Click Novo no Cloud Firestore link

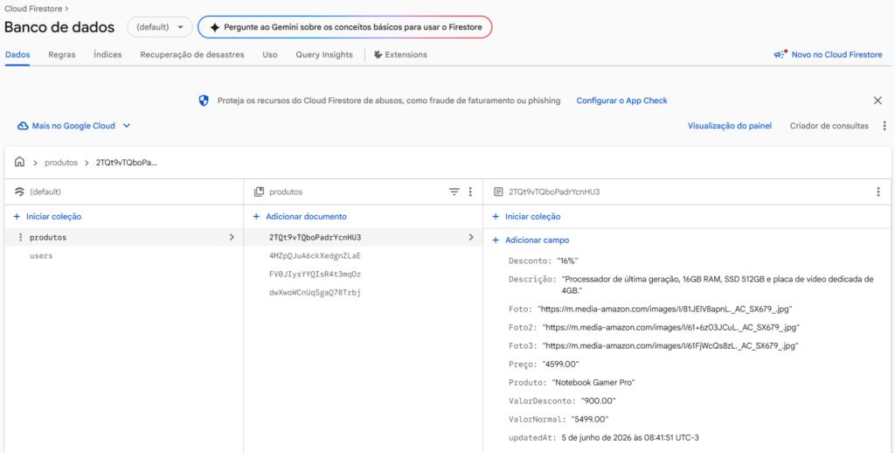click(x=836, y=55)
